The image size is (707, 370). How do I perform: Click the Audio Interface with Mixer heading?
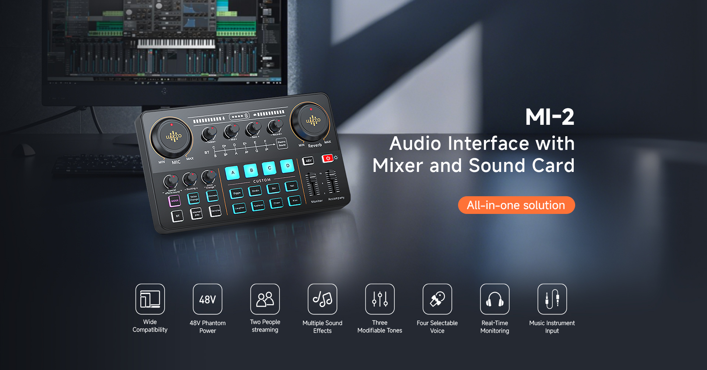(x=474, y=154)
